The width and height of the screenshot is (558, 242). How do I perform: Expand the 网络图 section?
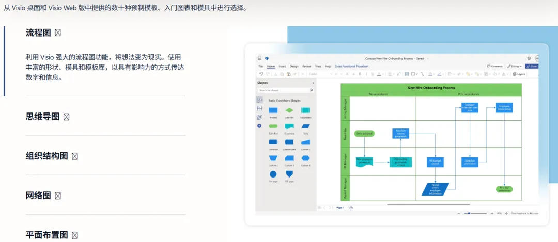click(x=43, y=196)
